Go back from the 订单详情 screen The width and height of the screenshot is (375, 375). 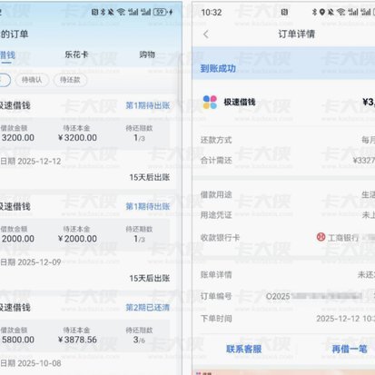(x=206, y=35)
